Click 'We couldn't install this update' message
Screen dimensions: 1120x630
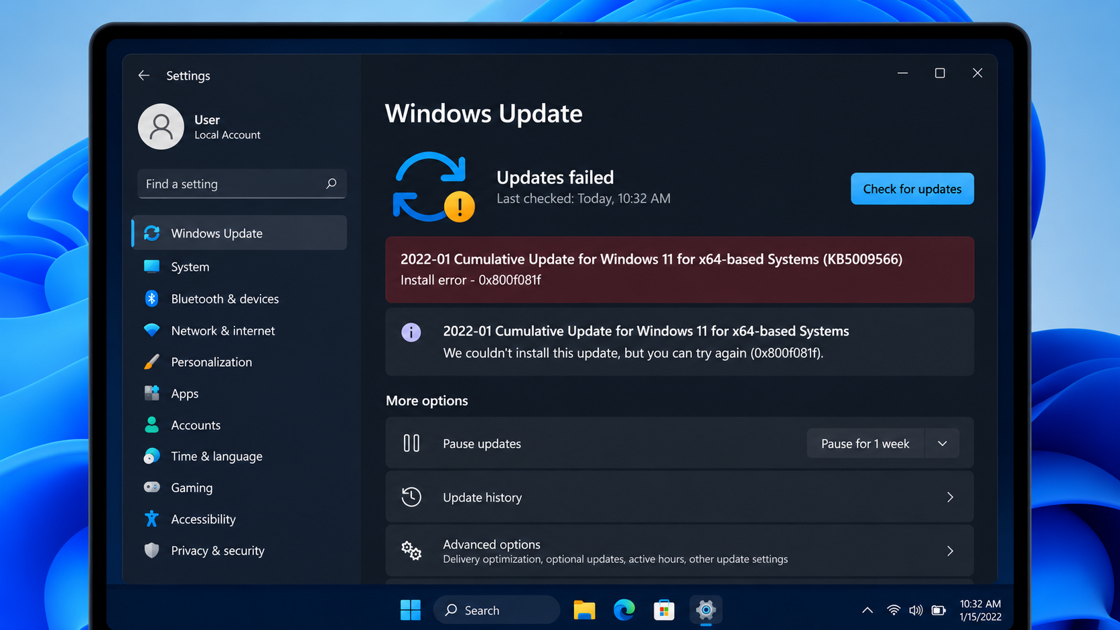(x=633, y=353)
